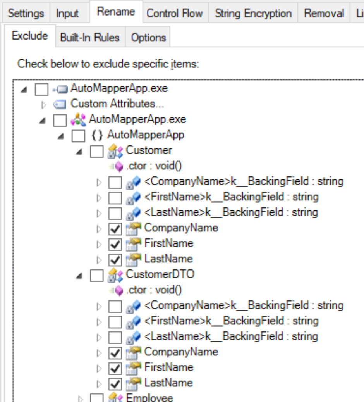Uncheck Customer's LastName property checkbox
The width and height of the screenshot is (364, 402).
coord(115,260)
